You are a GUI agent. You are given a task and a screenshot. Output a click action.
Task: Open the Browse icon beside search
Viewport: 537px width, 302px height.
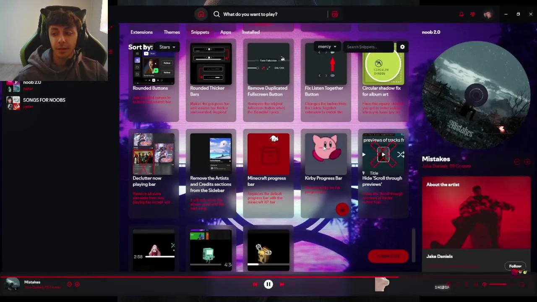(x=335, y=14)
